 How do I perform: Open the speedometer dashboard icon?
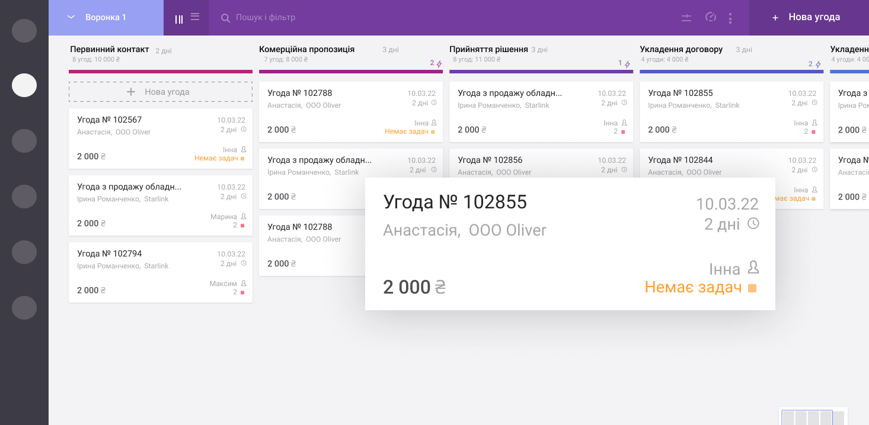[x=711, y=17]
